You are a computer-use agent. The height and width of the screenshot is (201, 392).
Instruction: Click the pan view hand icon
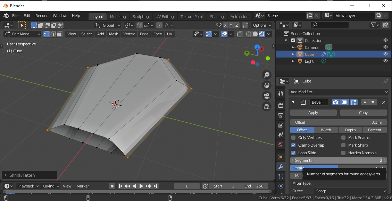[267, 85]
